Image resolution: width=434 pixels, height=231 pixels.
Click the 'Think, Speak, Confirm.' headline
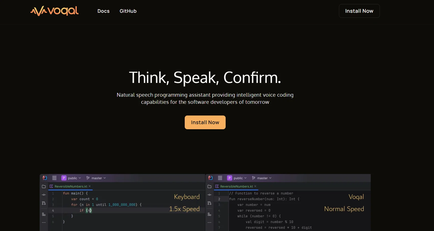[205, 77]
